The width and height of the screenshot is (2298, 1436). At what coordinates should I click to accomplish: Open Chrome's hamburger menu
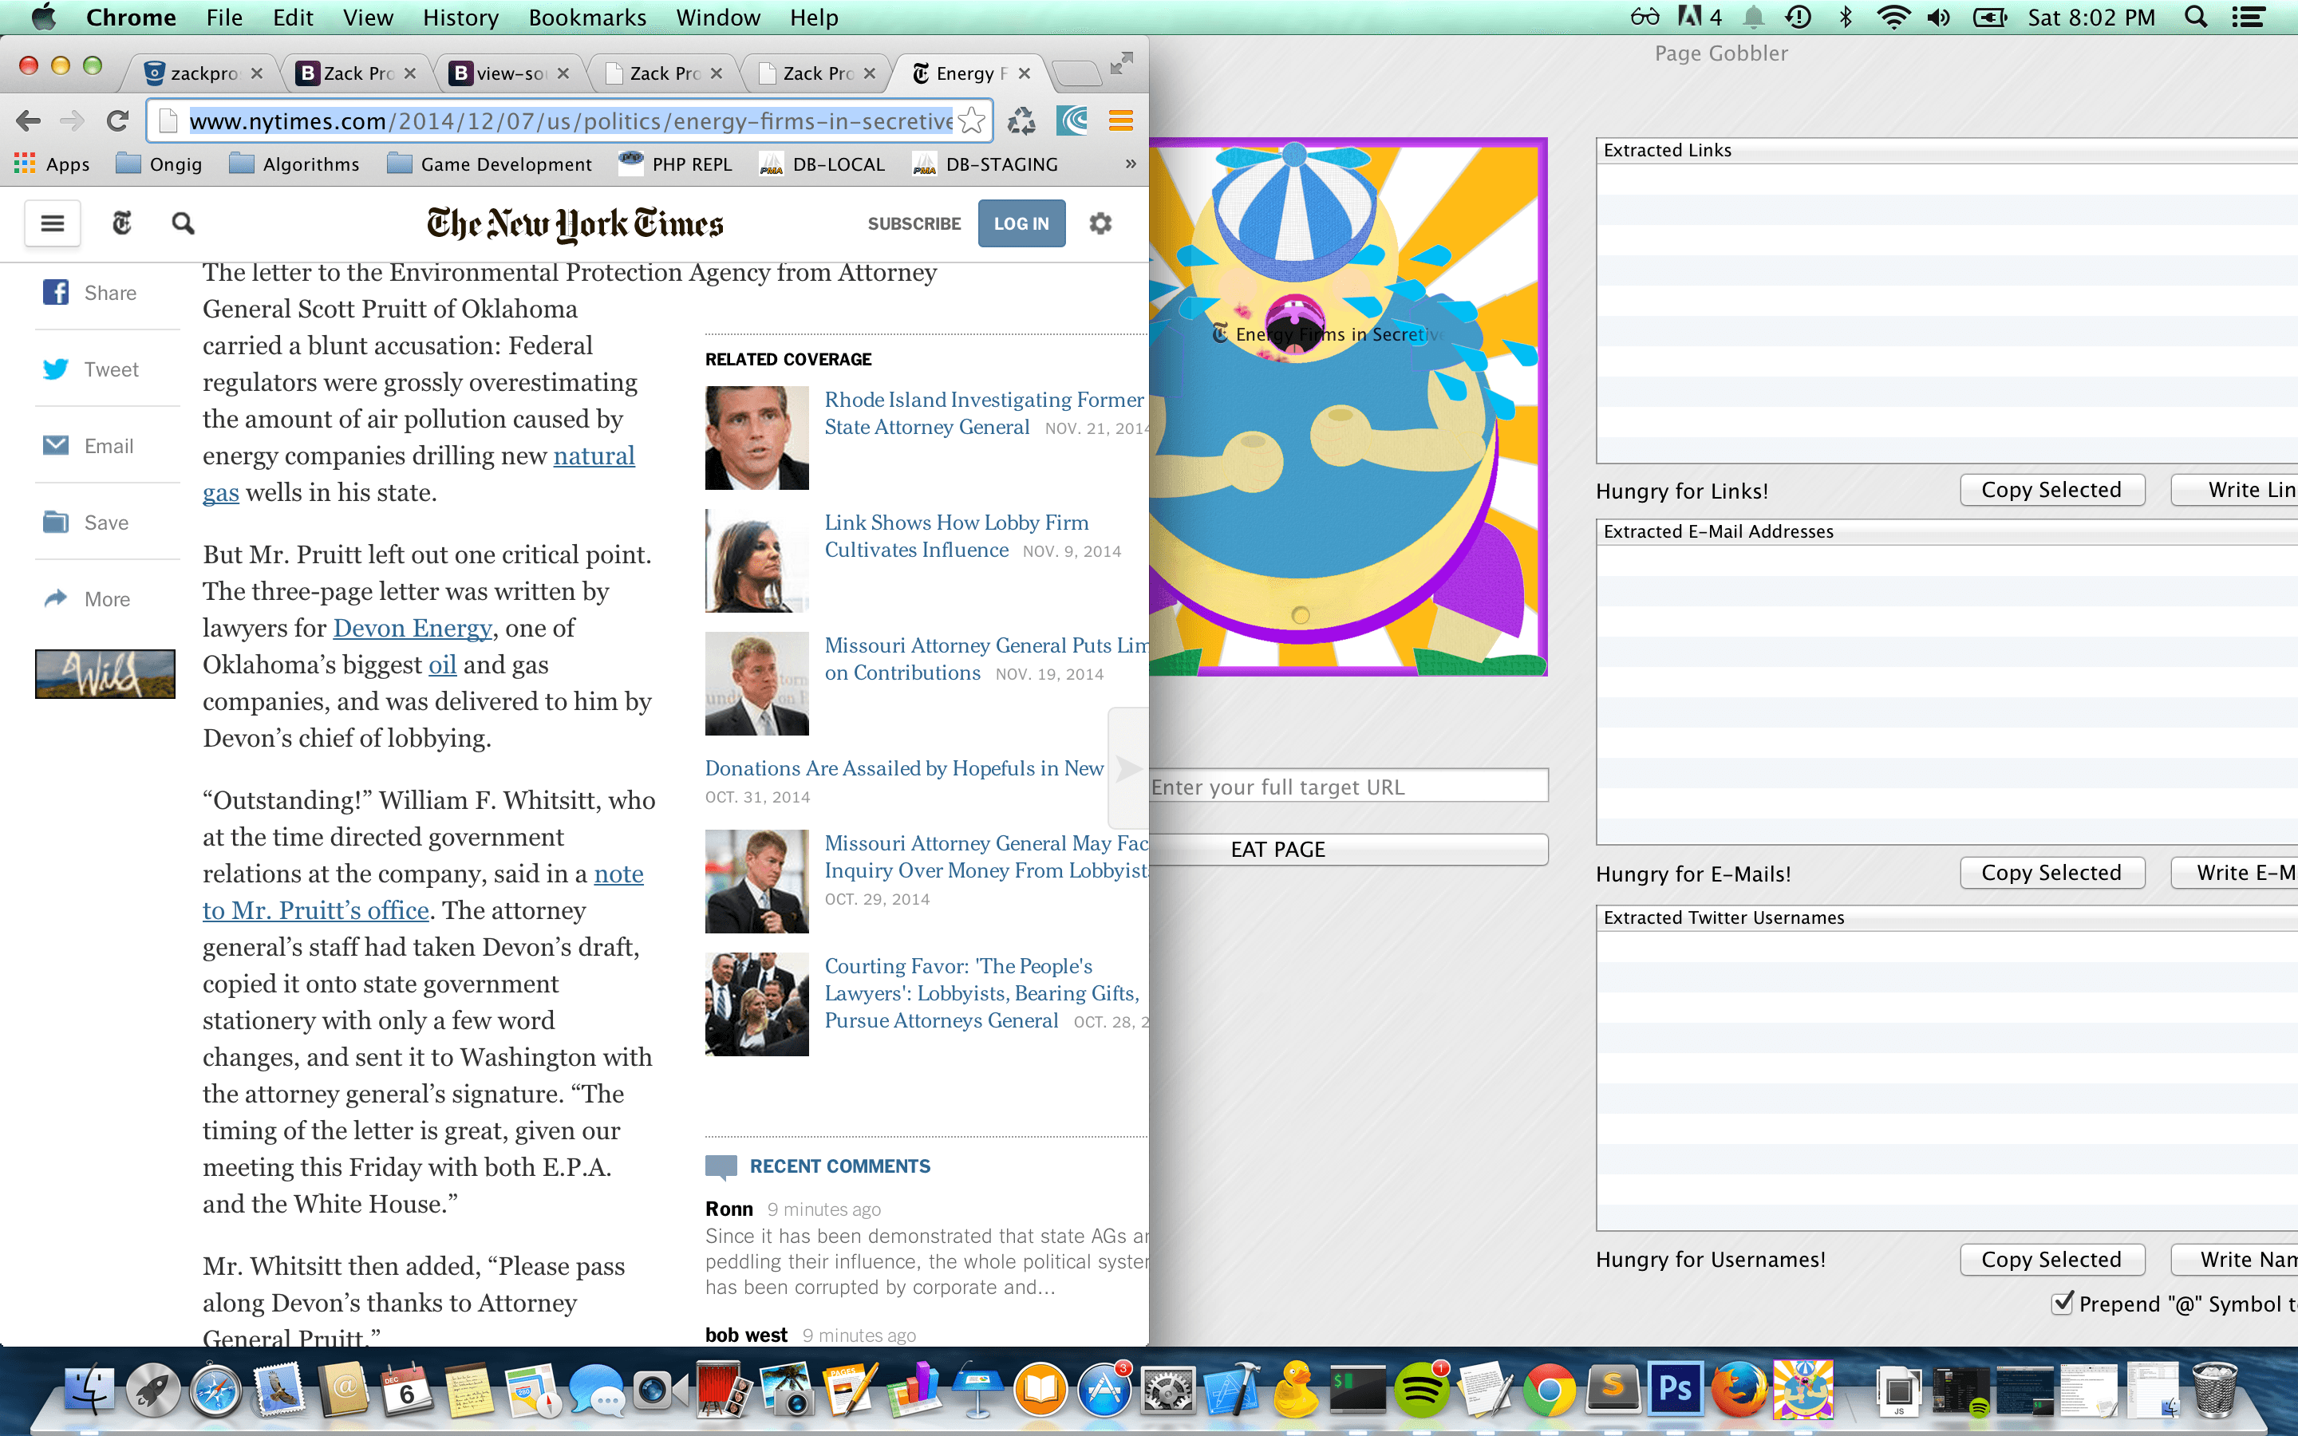pyautogui.click(x=1119, y=120)
